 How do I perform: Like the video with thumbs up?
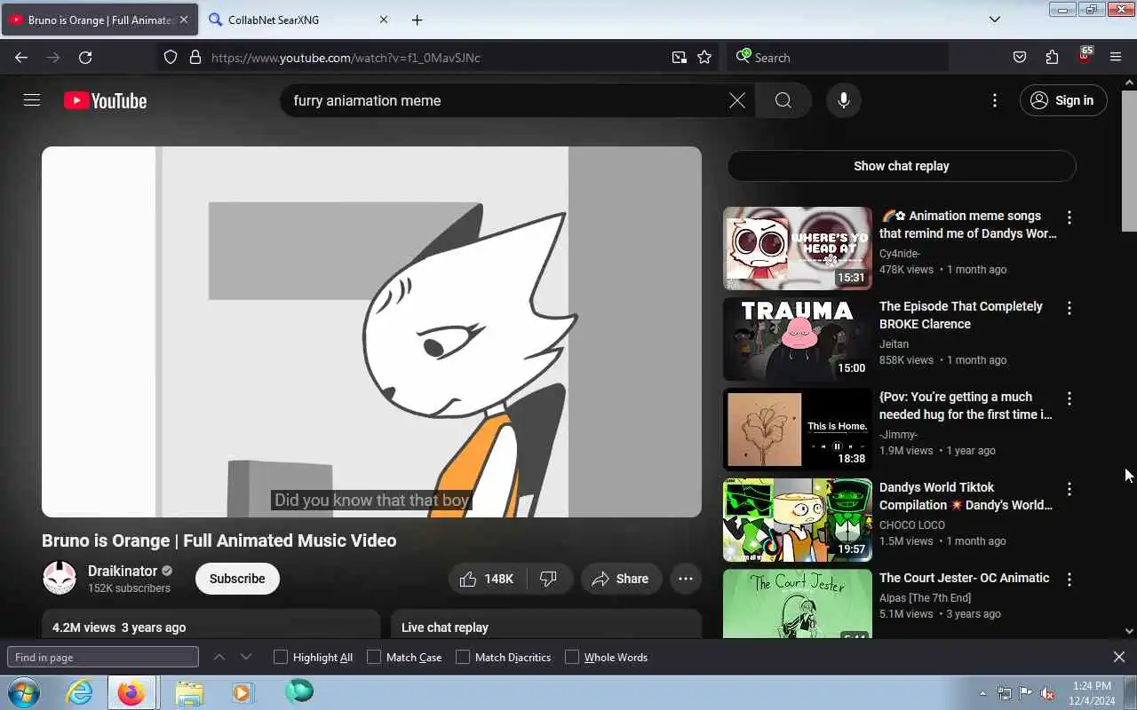click(x=488, y=579)
